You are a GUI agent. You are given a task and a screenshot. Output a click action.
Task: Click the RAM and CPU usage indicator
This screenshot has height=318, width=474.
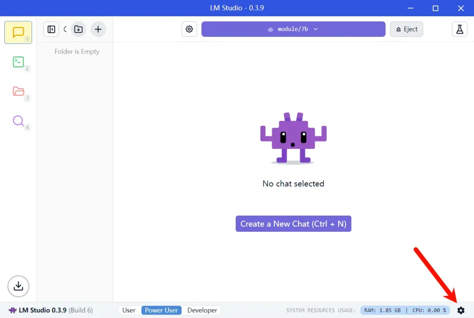(x=405, y=310)
